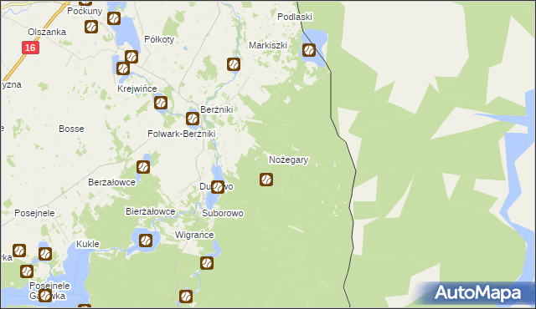
Task: Click the road 16 route shield
Action: pos(30,48)
